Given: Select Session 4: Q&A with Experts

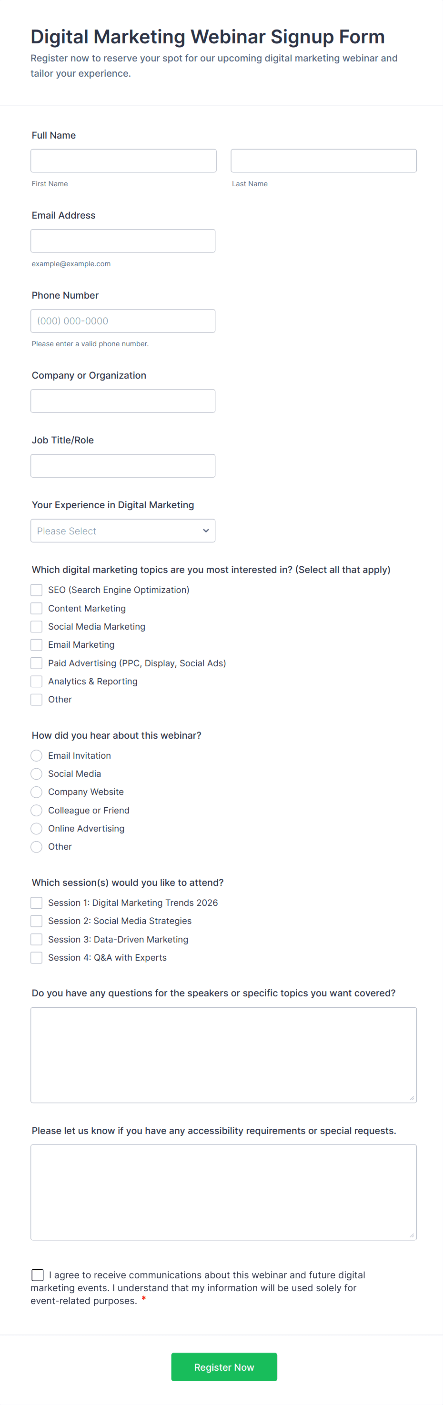Looking at the screenshot, I should (36, 957).
